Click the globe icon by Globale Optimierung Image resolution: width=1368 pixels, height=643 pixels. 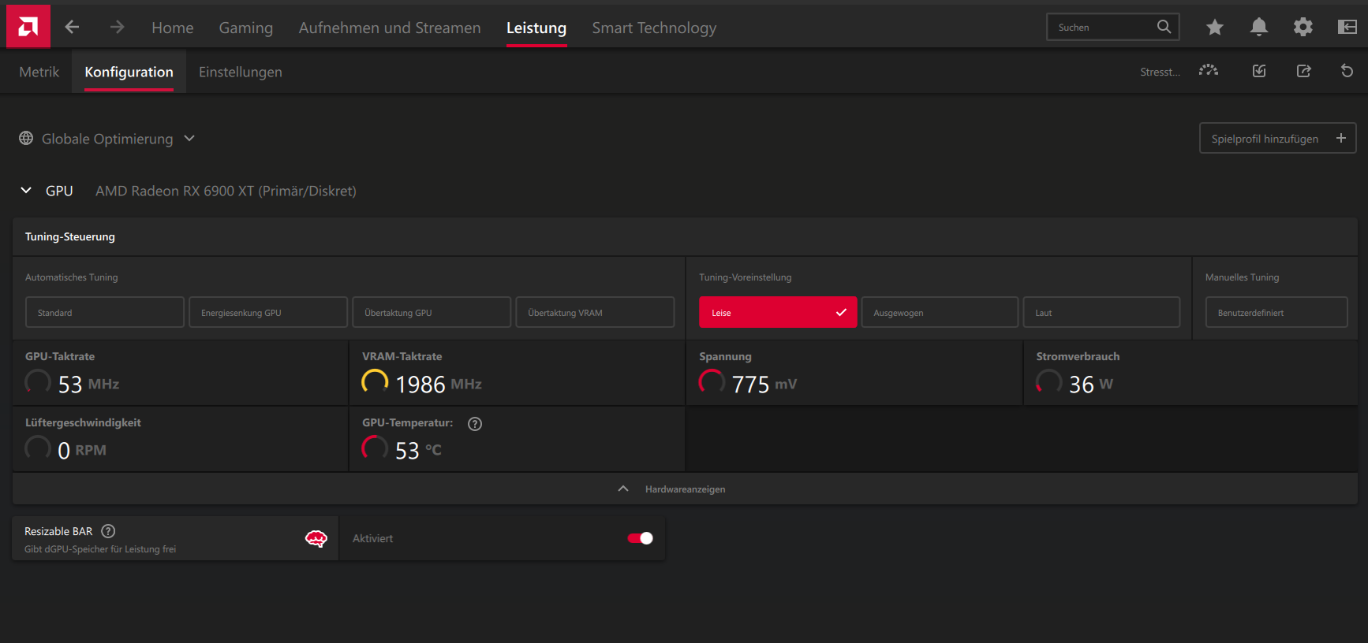click(26, 138)
